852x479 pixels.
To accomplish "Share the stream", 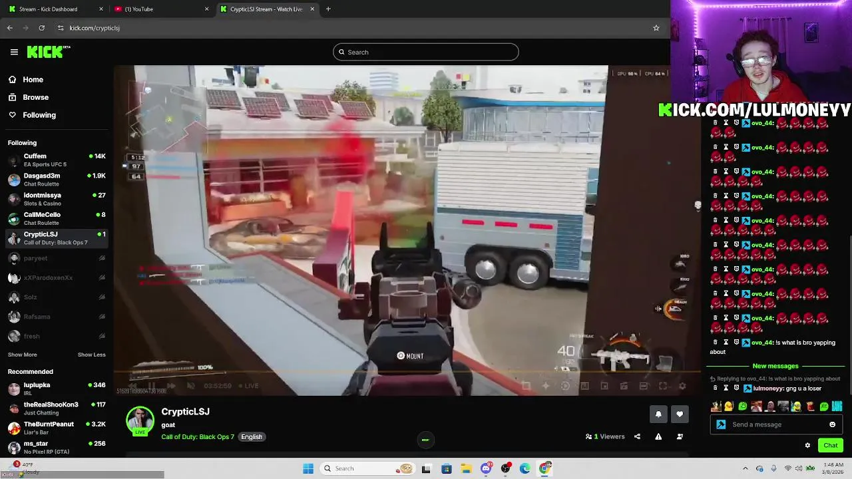I will pos(637,436).
